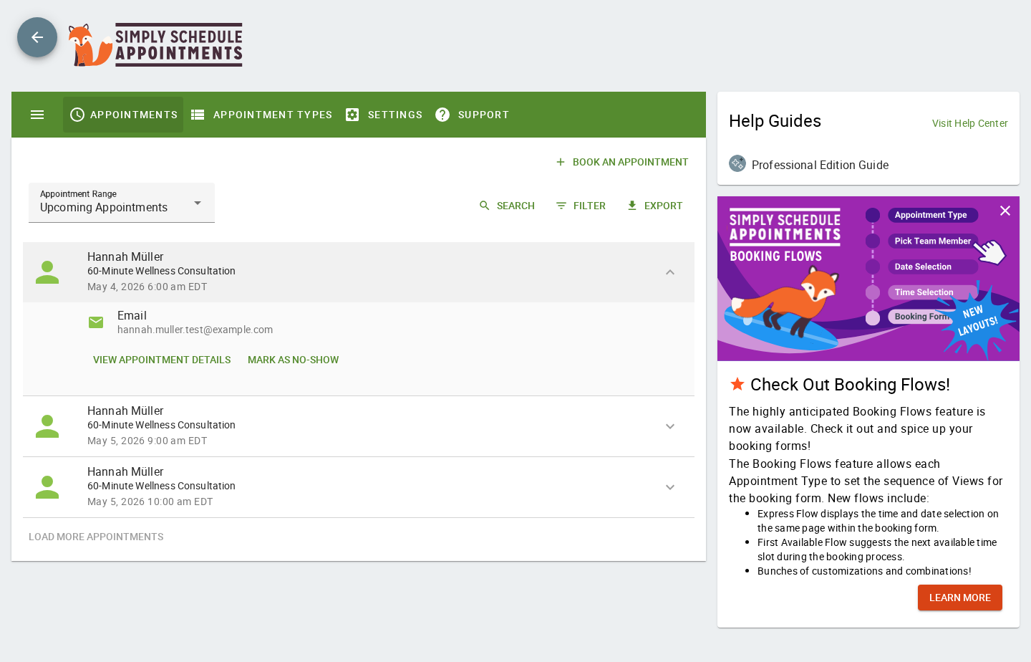
Task: Click person avatar for May 5 9:00 am appointment
Action: tap(47, 426)
